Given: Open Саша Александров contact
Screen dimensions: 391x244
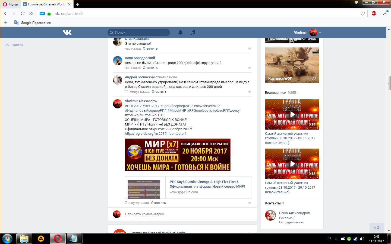Looking at the screenshot, I should 294,213.
